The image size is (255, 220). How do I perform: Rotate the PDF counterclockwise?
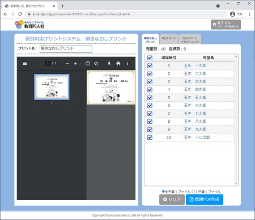(x=96, y=64)
